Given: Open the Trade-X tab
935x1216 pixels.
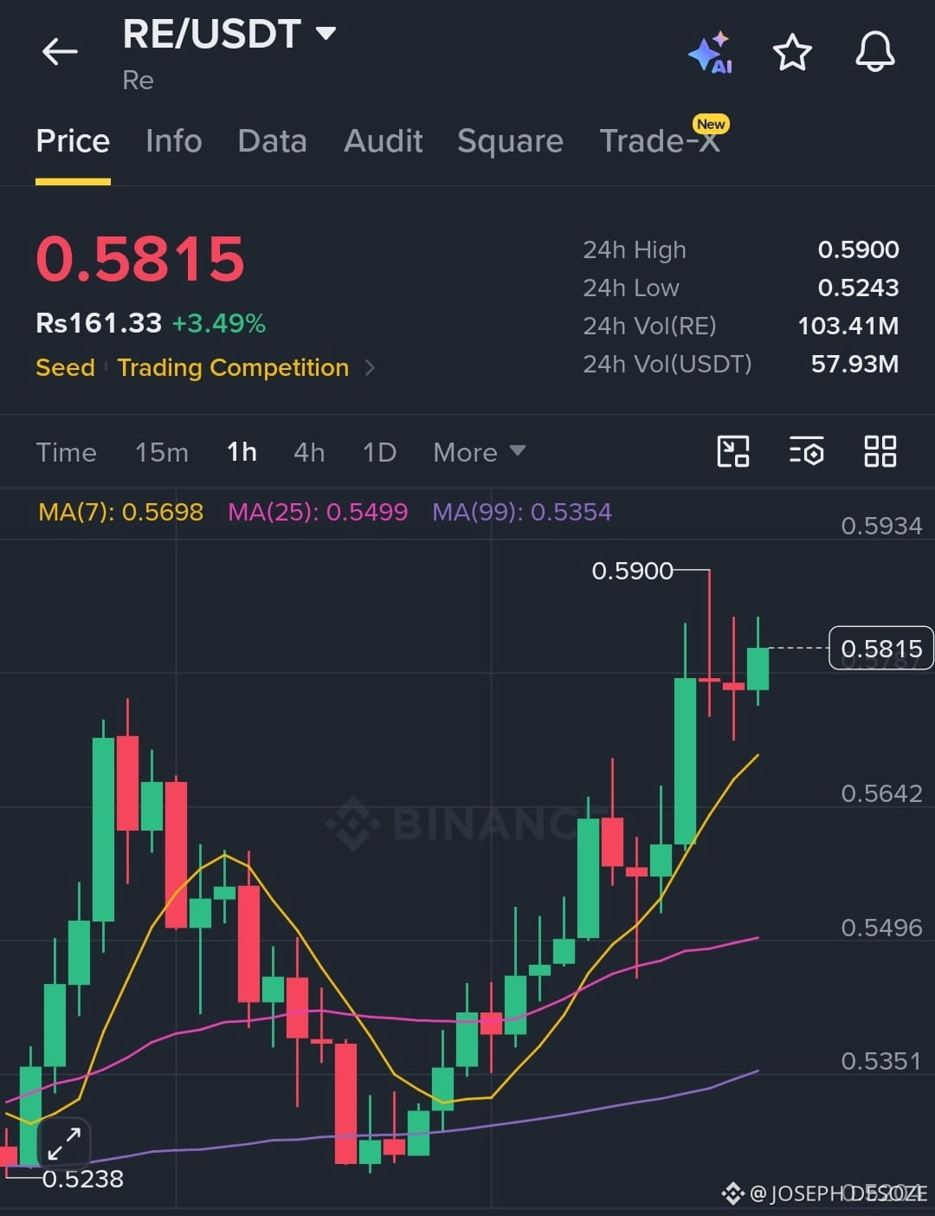Looking at the screenshot, I should coord(660,140).
